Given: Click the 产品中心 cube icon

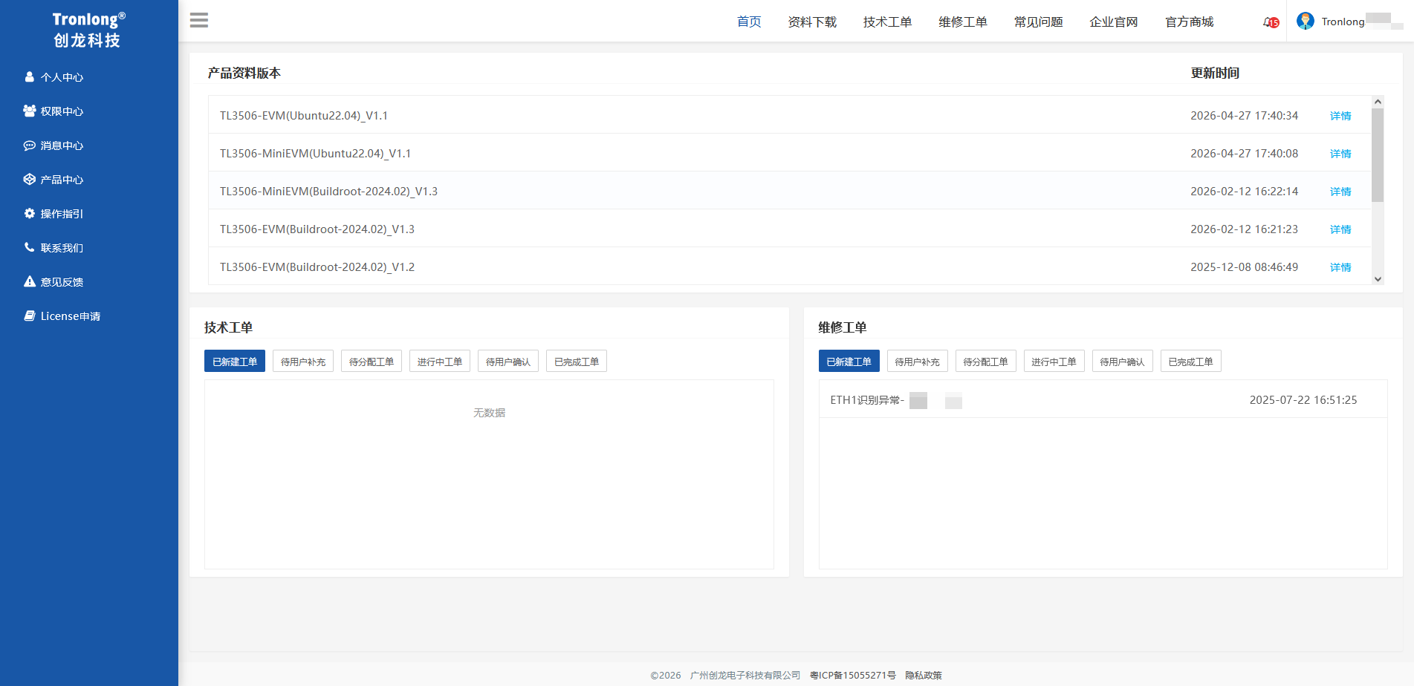Looking at the screenshot, I should (x=30, y=179).
